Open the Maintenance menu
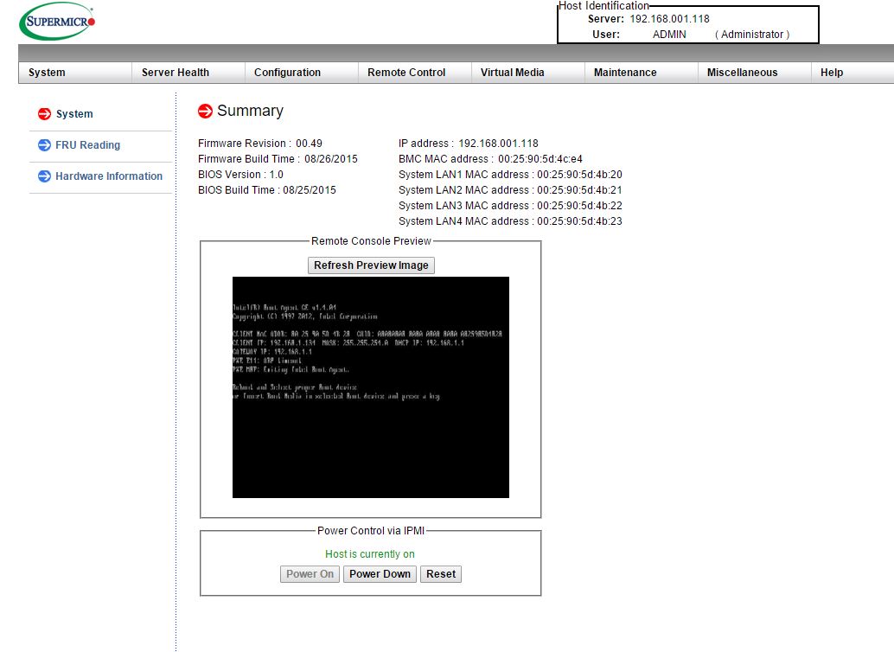The image size is (894, 652). tap(625, 73)
